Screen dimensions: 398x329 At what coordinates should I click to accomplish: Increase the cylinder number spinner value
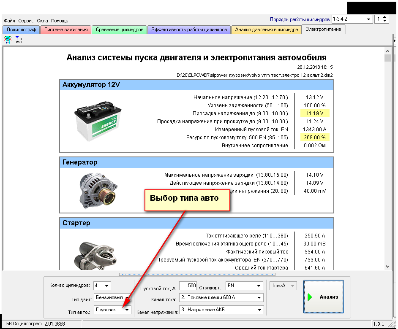point(385,17)
